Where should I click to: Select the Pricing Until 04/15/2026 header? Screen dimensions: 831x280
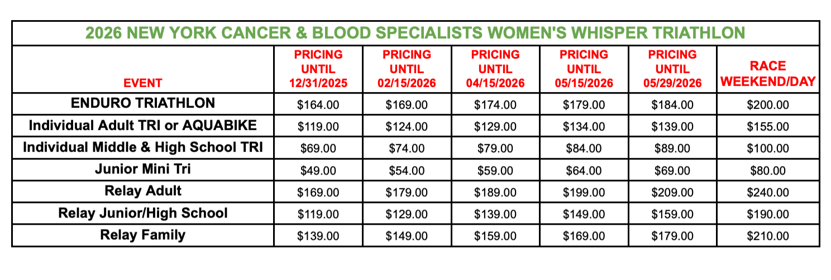pyautogui.click(x=495, y=69)
